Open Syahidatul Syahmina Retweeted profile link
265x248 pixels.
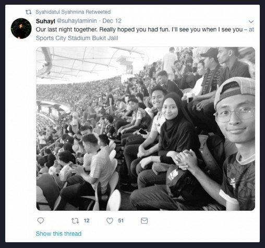coord(73,12)
